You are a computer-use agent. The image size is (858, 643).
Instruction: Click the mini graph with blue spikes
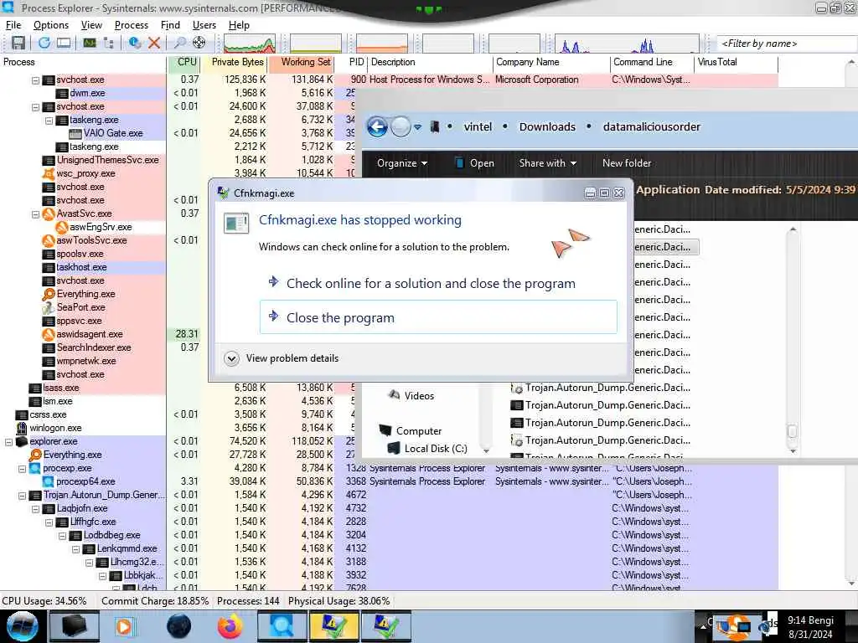627,44
